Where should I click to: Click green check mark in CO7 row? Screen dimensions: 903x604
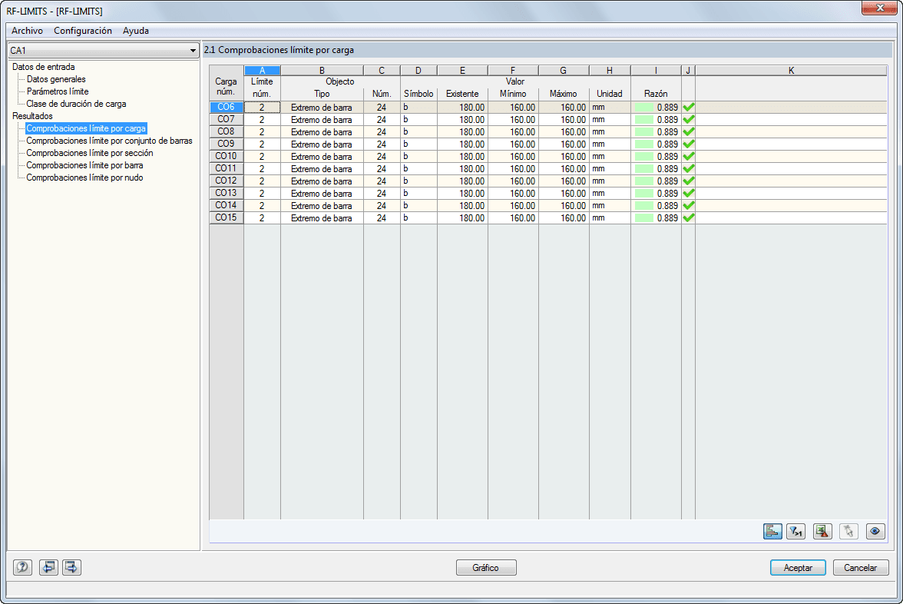pyautogui.click(x=688, y=119)
